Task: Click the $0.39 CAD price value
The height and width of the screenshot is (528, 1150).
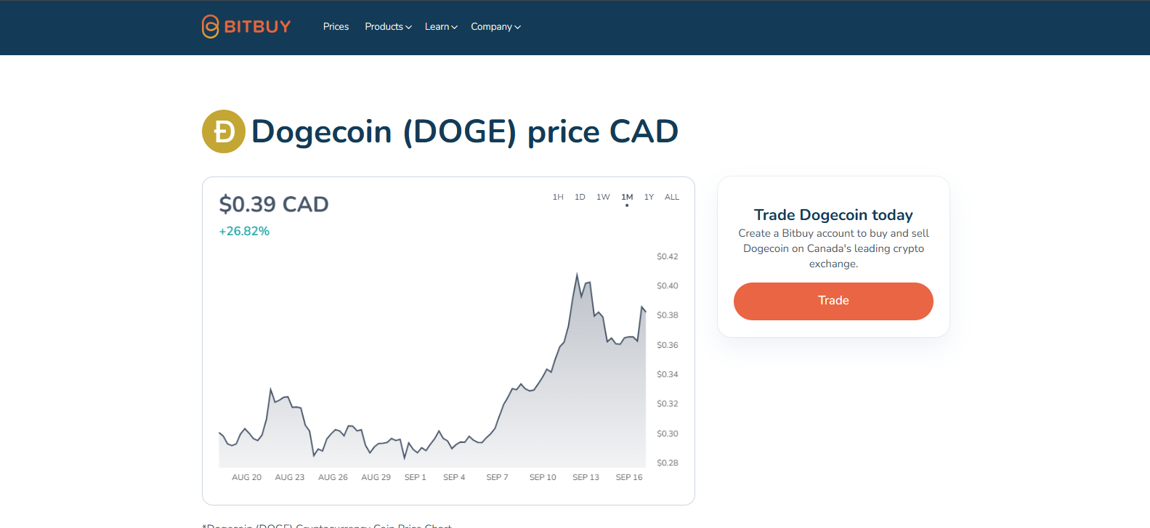Action: coord(274,204)
